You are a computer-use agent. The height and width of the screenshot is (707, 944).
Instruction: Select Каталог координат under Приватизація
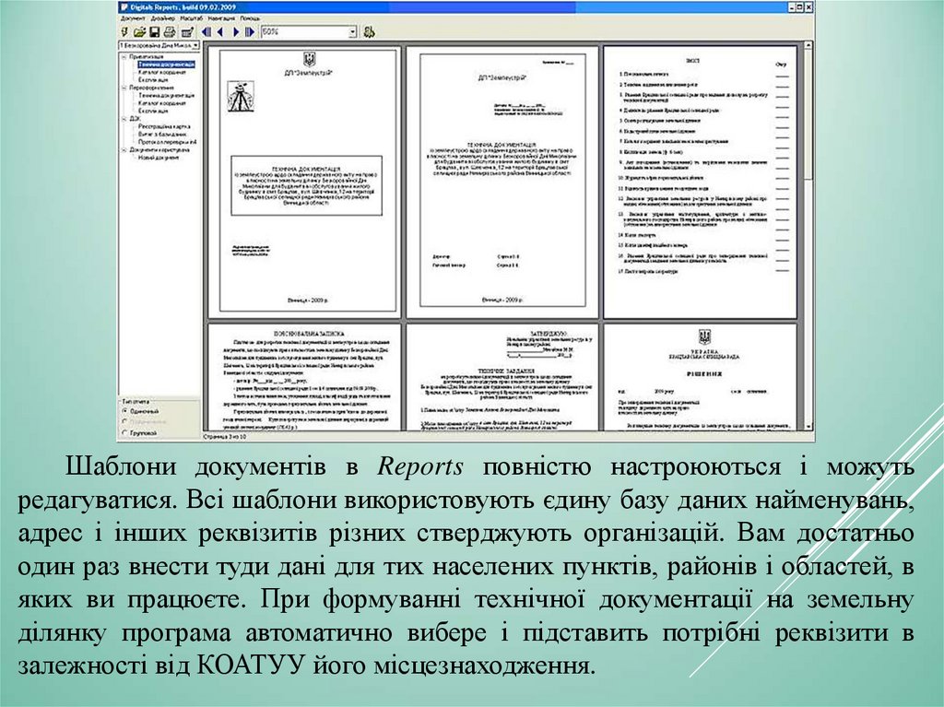[x=162, y=72]
